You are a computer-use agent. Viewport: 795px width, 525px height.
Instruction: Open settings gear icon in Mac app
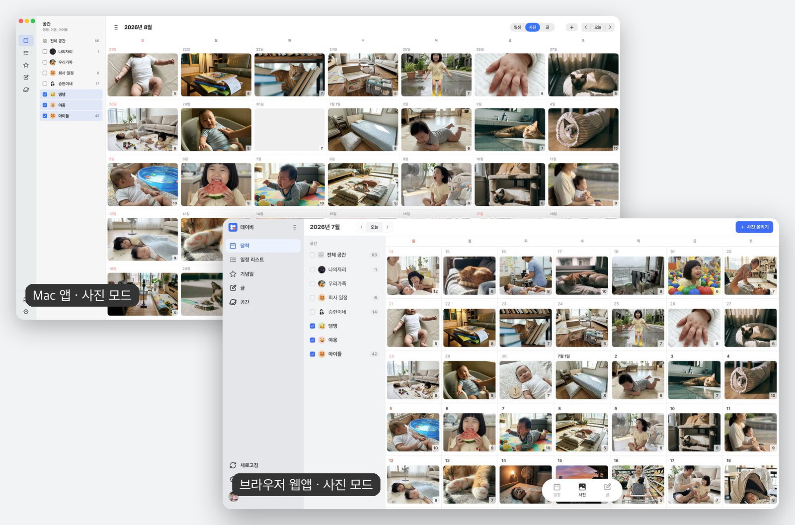[x=26, y=312]
